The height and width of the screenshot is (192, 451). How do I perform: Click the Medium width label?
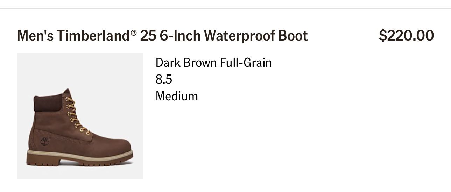click(x=177, y=96)
